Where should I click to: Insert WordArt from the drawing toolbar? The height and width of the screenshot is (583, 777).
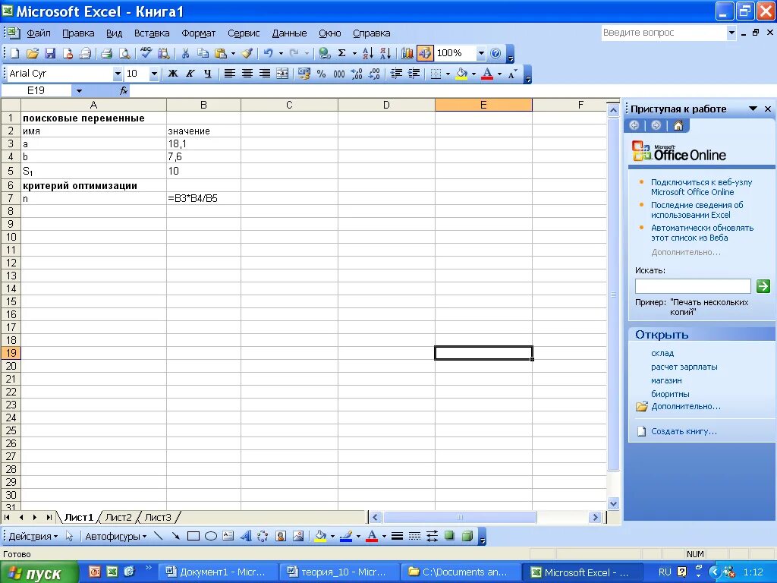[x=246, y=536]
